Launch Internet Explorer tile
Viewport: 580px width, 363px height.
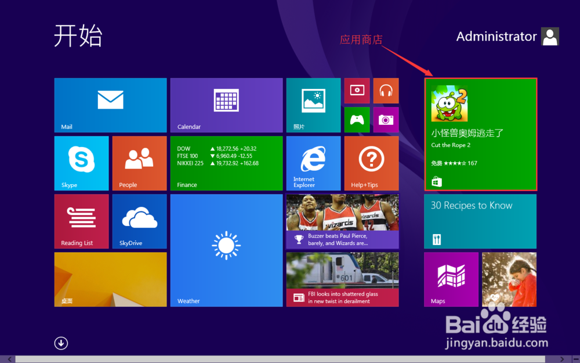(x=313, y=163)
